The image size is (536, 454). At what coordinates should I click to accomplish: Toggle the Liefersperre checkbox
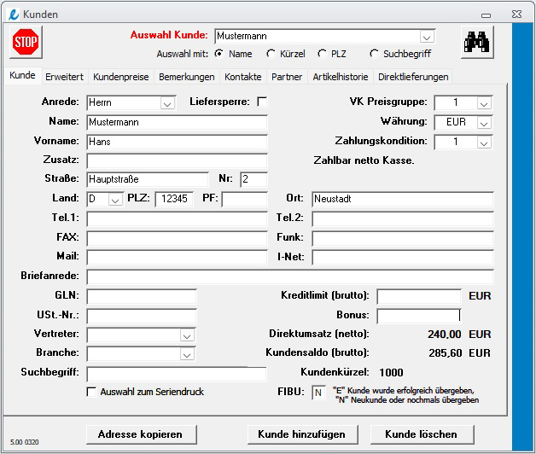tap(262, 102)
